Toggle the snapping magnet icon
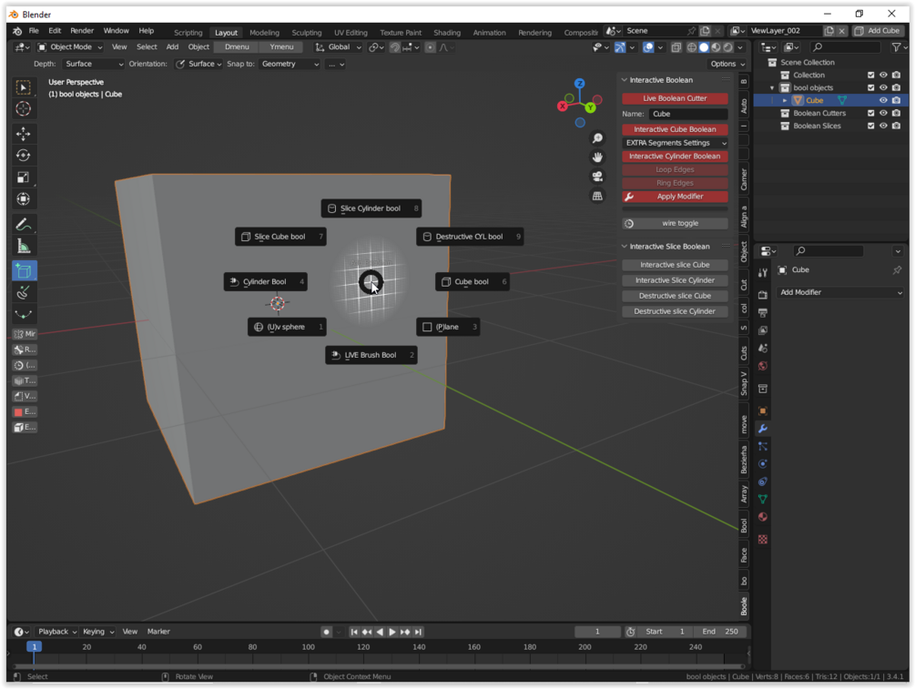The width and height of the screenshot is (915, 689). [x=395, y=47]
